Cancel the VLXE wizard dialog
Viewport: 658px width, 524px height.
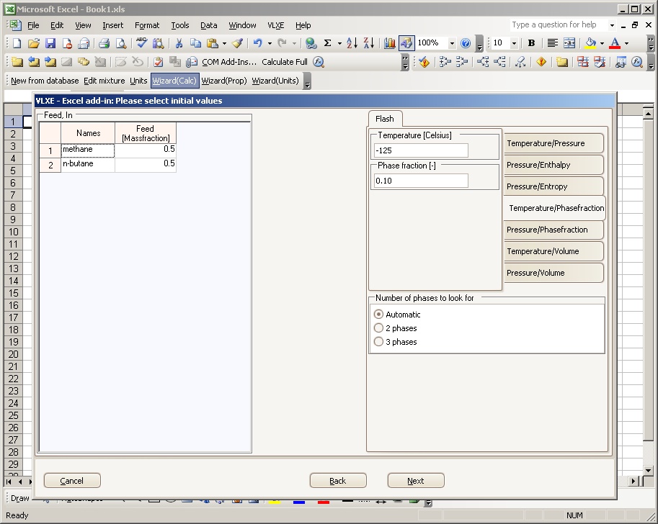(x=72, y=481)
